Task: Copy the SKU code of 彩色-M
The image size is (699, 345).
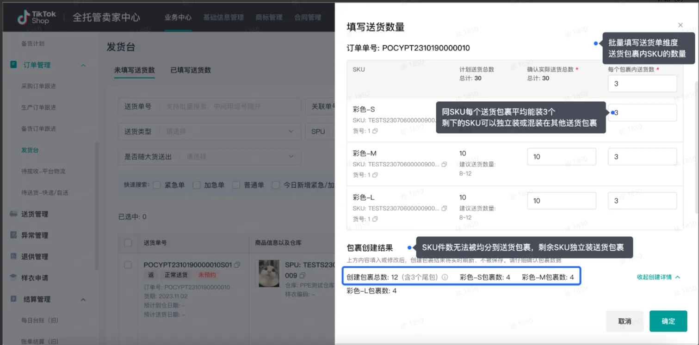Action: (x=444, y=164)
